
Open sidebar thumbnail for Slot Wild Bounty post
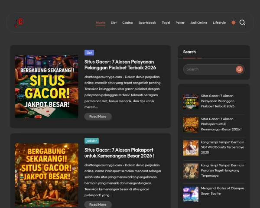(x=191, y=148)
